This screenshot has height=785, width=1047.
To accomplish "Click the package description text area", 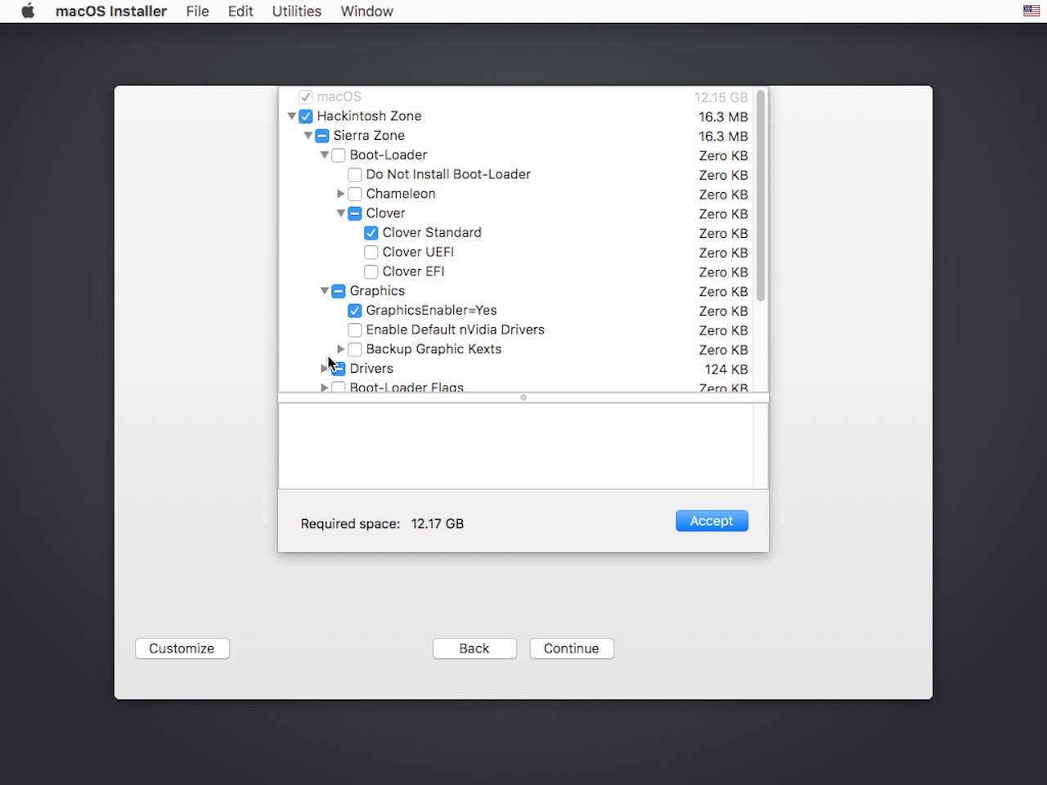I will click(x=515, y=446).
